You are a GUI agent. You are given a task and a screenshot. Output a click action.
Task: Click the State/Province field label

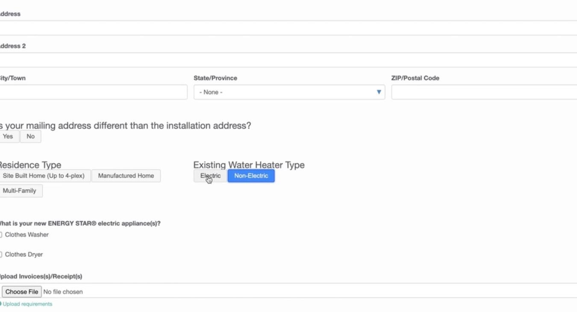(215, 78)
